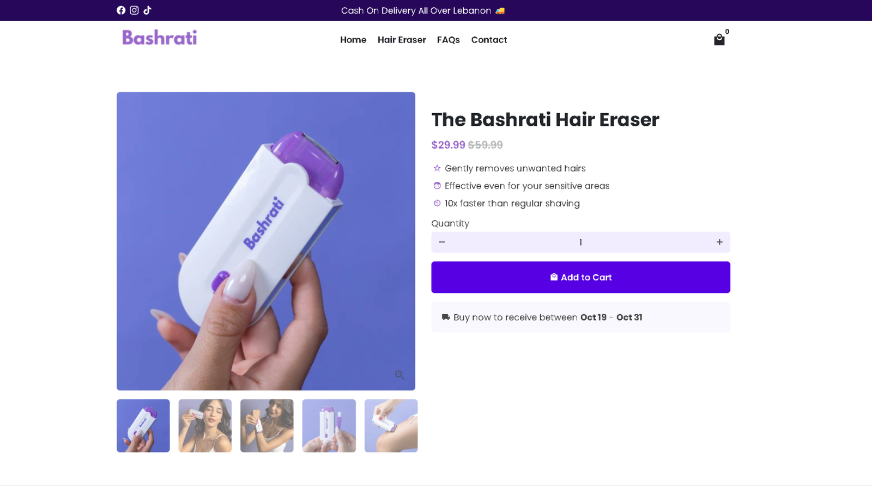Open the TikTok social icon

click(147, 10)
